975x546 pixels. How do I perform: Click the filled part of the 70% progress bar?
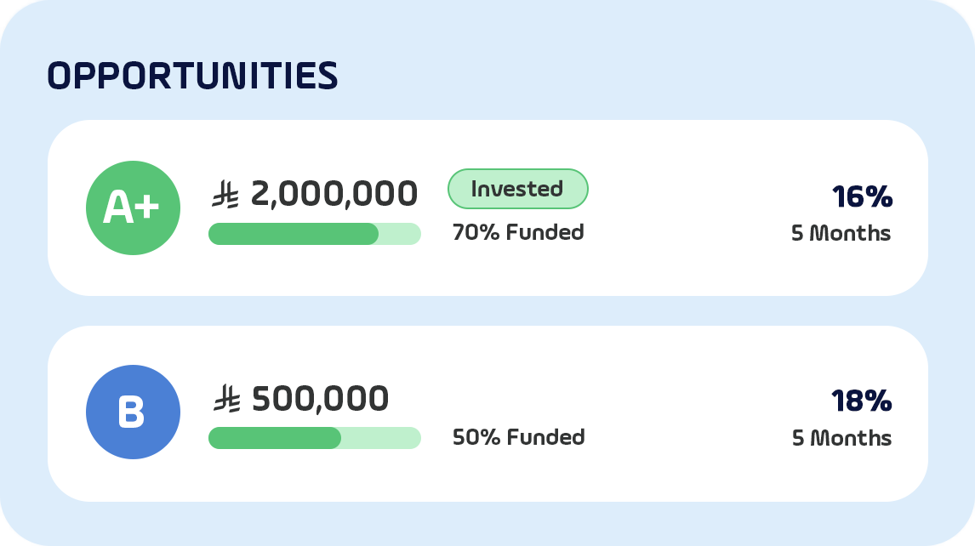293,234
